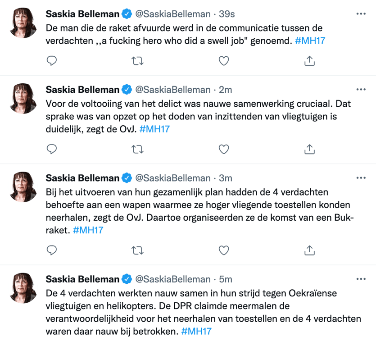Viewport: 376px width, 346px height.
Task: Like the tweet posted 39s ago
Action: click(223, 61)
